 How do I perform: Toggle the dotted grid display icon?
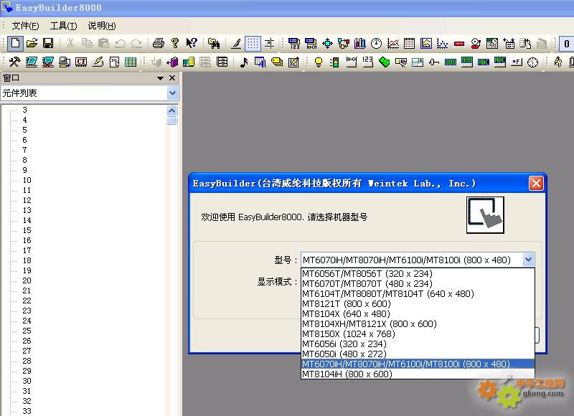coord(253,44)
